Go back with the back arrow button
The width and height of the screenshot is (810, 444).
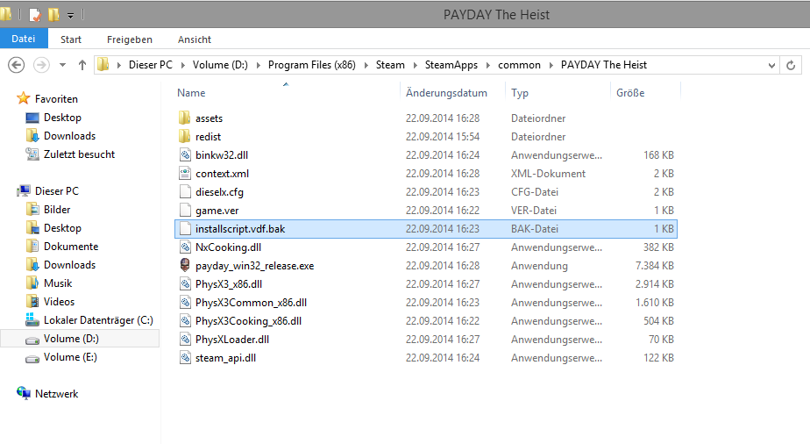click(x=17, y=65)
